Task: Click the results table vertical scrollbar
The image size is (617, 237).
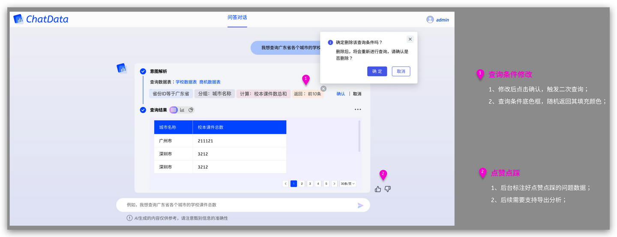Action: (359, 136)
